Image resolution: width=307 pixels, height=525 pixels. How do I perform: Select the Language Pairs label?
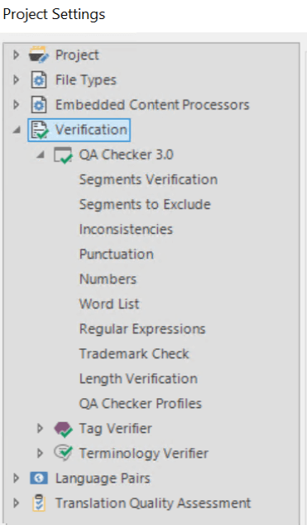(103, 478)
